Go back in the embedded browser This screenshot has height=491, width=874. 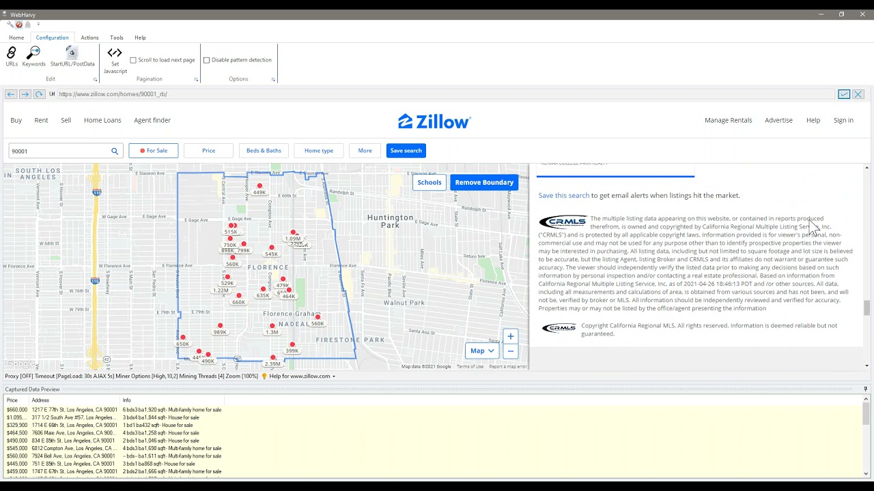point(10,94)
